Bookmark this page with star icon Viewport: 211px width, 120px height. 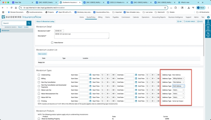point(165,8)
